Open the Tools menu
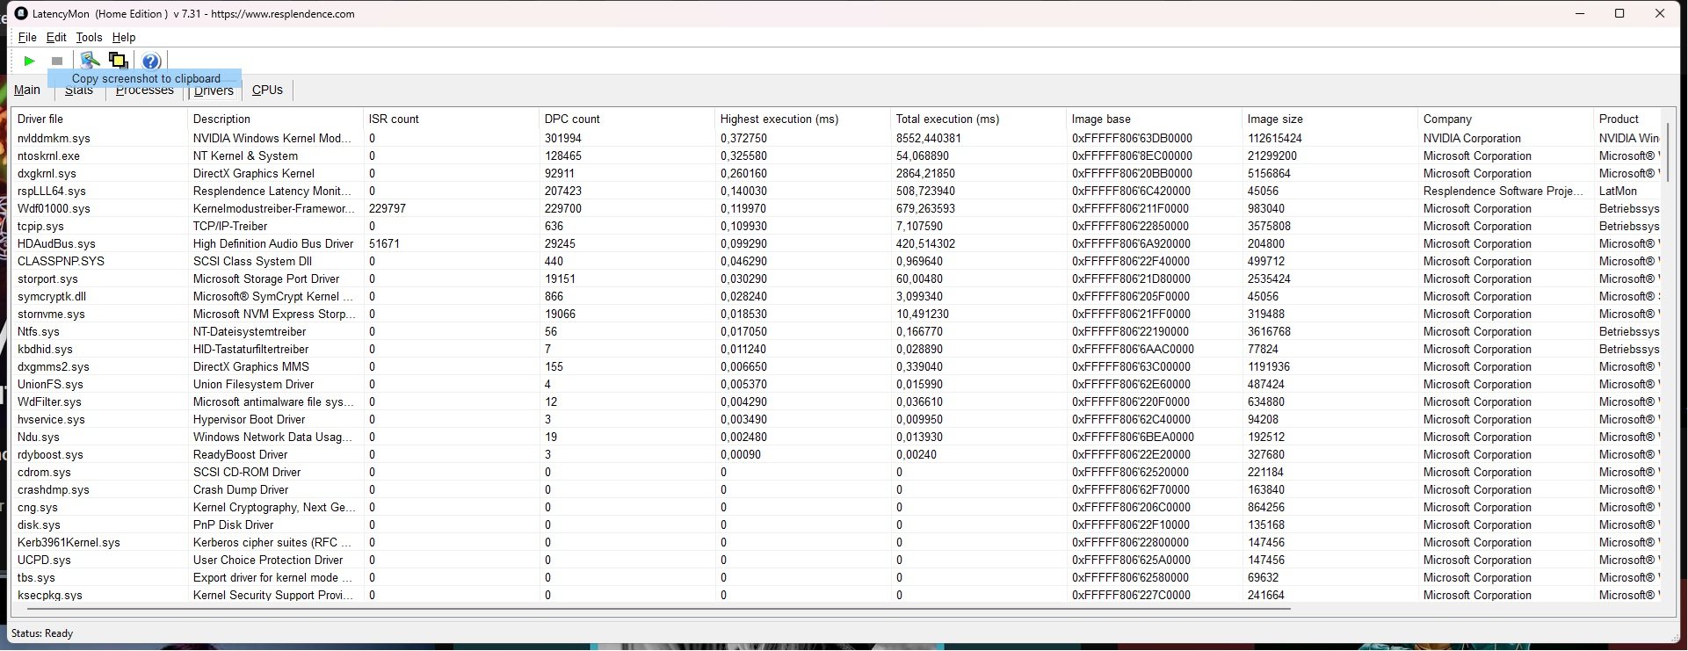Viewport: 1688px width, 651px height. coord(89,37)
